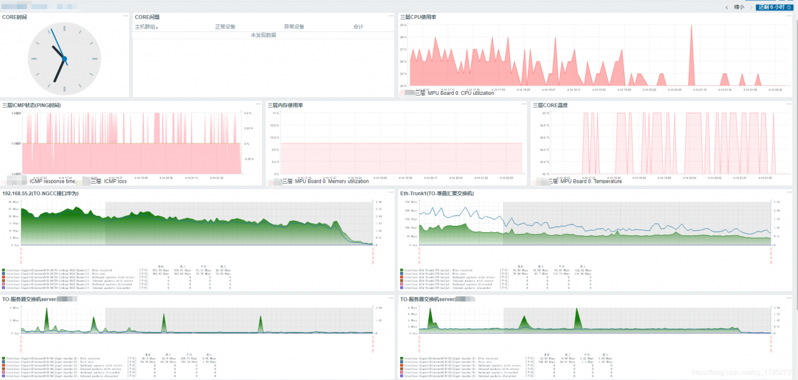Image resolution: width=798 pixels, height=380 pixels.
Task: Click the analog clock face
Action: point(64,58)
